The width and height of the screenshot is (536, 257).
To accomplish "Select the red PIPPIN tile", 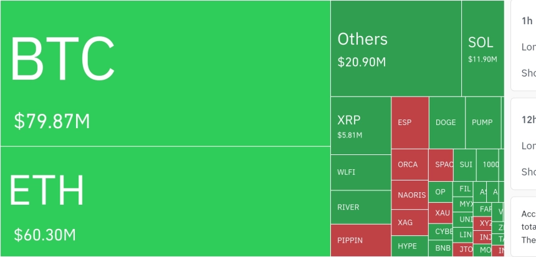I will click(361, 240).
